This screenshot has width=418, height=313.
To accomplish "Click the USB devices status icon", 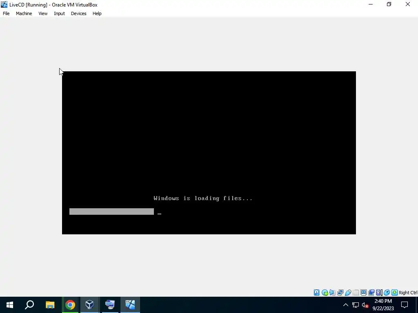I will [x=348, y=293].
